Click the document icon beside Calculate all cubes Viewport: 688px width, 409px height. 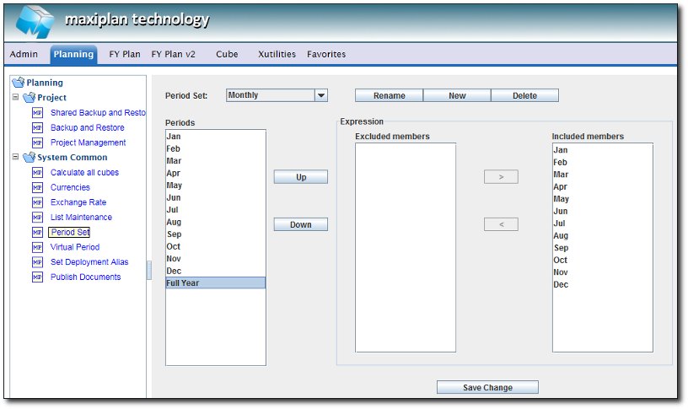click(37, 173)
